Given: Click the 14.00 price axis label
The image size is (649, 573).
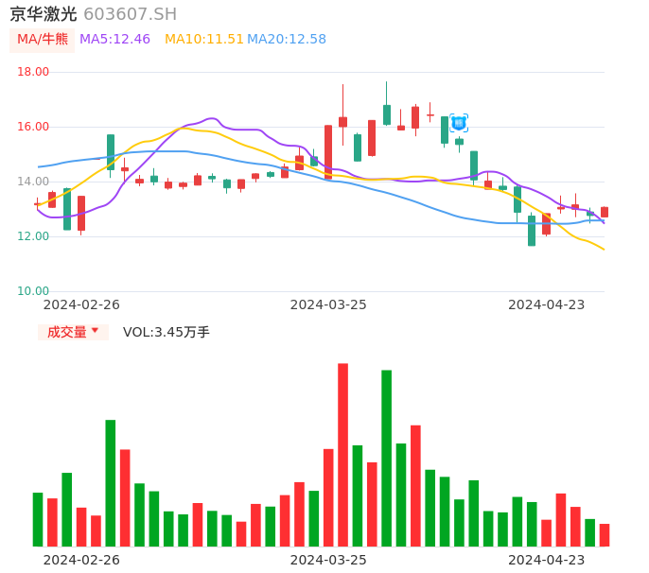Looking at the screenshot, I should tap(34, 182).
